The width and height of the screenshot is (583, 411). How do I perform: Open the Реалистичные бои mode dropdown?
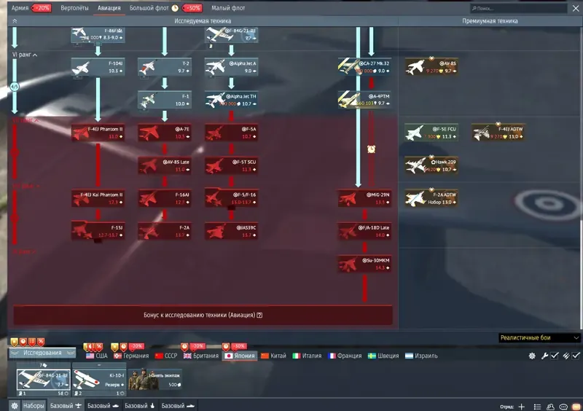[x=539, y=337]
